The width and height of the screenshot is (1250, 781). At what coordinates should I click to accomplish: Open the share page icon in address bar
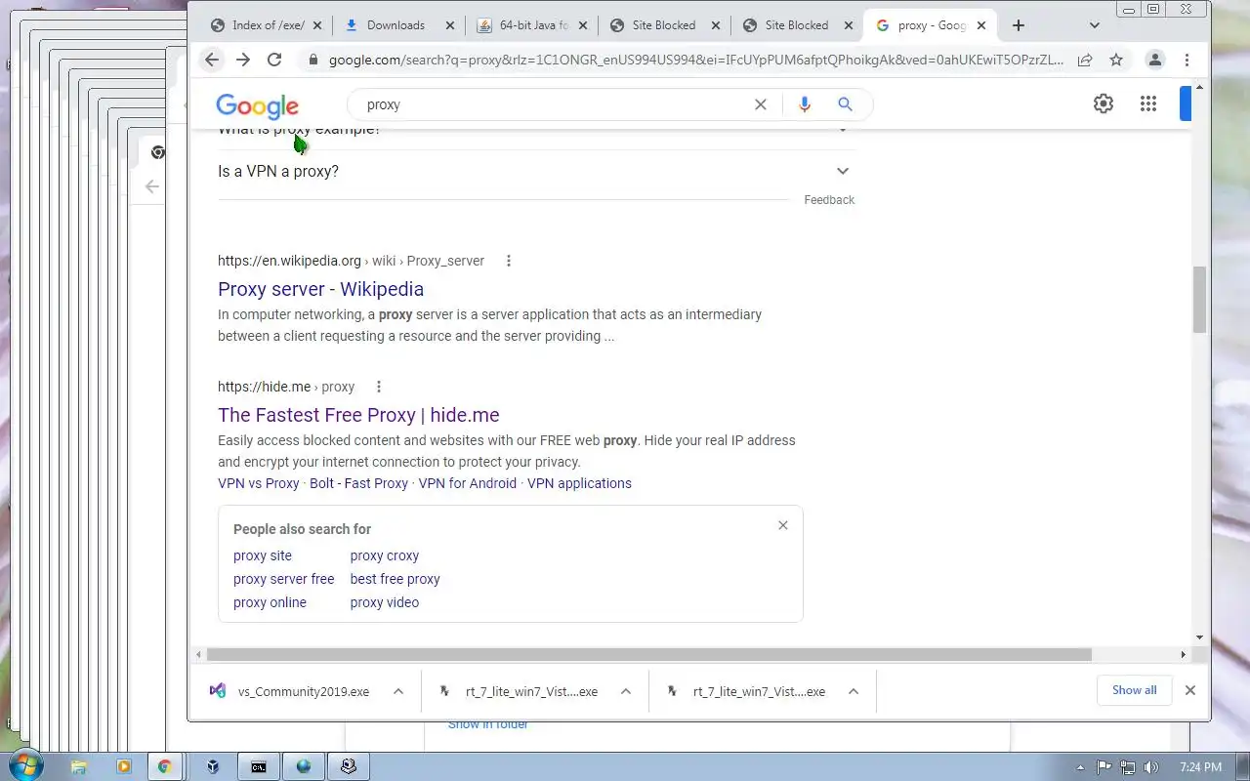pos(1085,60)
